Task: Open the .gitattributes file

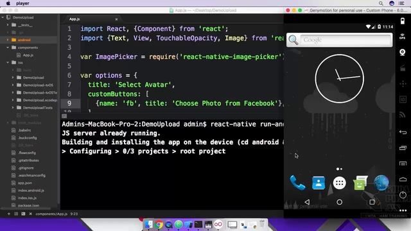Action: click(x=28, y=160)
